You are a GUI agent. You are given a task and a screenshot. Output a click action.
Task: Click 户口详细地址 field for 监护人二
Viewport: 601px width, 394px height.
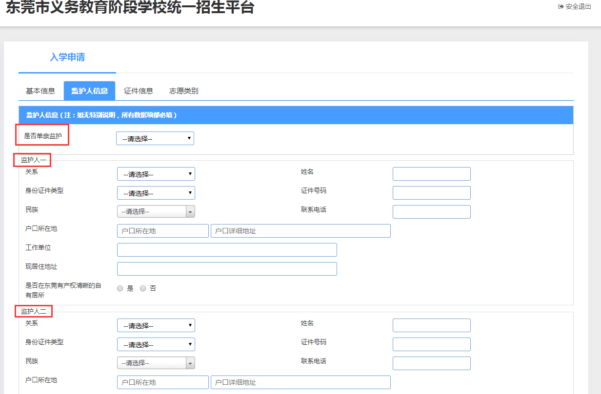point(300,382)
